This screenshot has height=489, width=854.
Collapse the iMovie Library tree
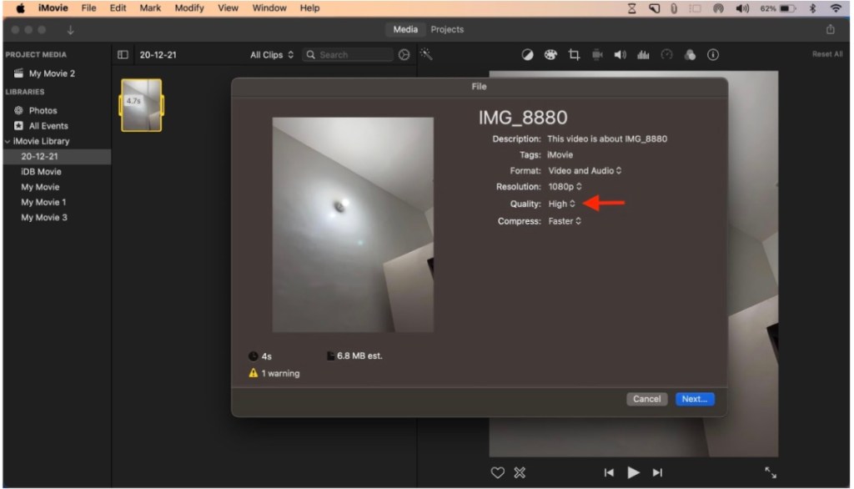tap(8, 141)
